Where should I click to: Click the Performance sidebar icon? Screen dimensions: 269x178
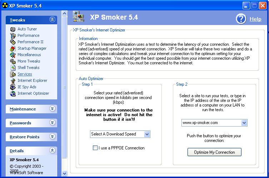click(13, 35)
